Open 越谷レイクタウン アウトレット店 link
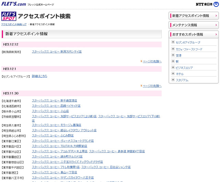The height and width of the screenshot is (182, 220). pyautogui.click(x=64, y=130)
